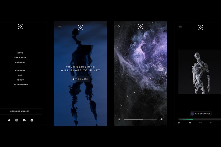This screenshot has height=147, width=221.
Task: Click the 'YOUR DECISIONS WILL SHAPE YOUR NFT' heading
Action: tap(80, 69)
